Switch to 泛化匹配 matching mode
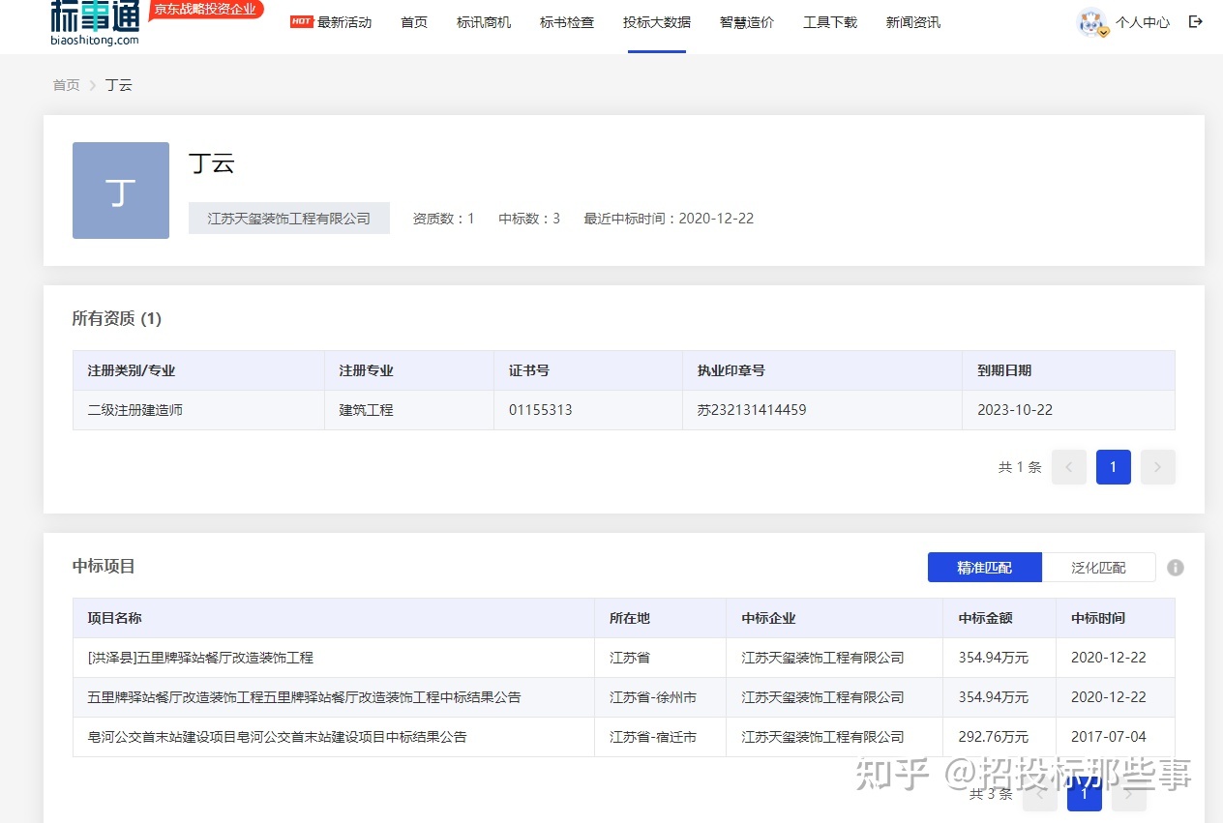The width and height of the screenshot is (1223, 823). coord(1100,568)
